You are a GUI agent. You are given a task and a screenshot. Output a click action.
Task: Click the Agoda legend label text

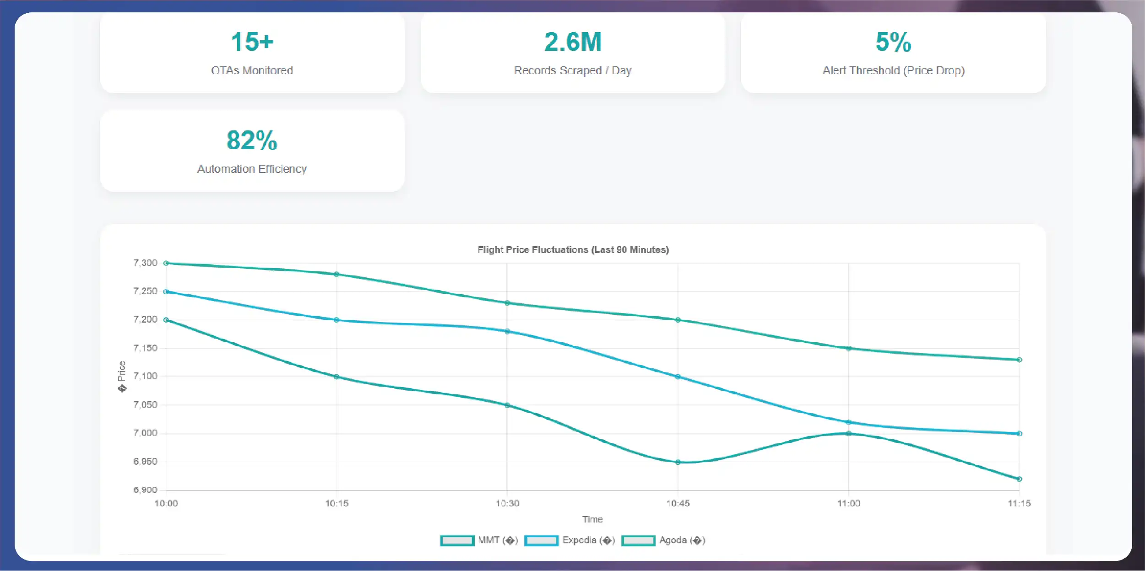[682, 540]
